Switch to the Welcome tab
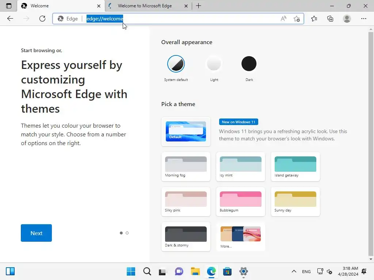 coord(61,6)
